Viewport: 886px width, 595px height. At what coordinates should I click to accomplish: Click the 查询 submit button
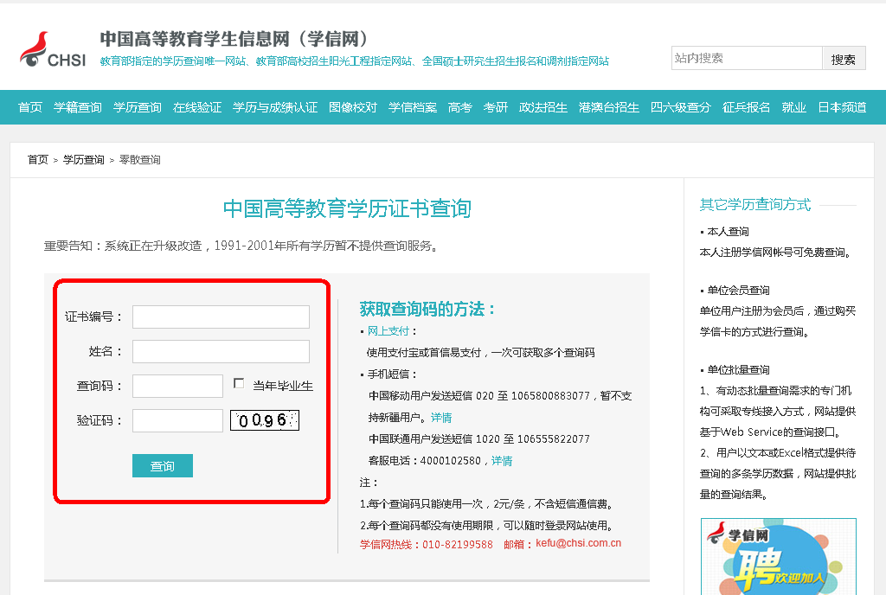tap(163, 466)
